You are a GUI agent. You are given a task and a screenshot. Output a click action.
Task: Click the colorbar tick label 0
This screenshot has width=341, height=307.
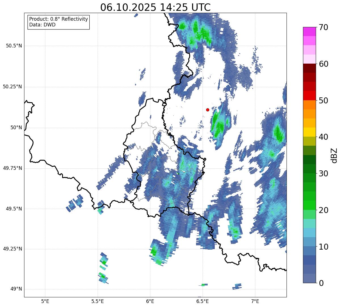(321, 283)
